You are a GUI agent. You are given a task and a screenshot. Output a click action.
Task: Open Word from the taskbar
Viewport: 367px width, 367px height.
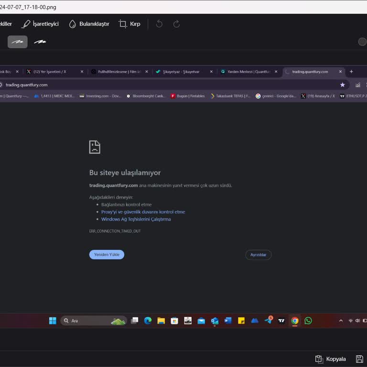[x=228, y=321]
